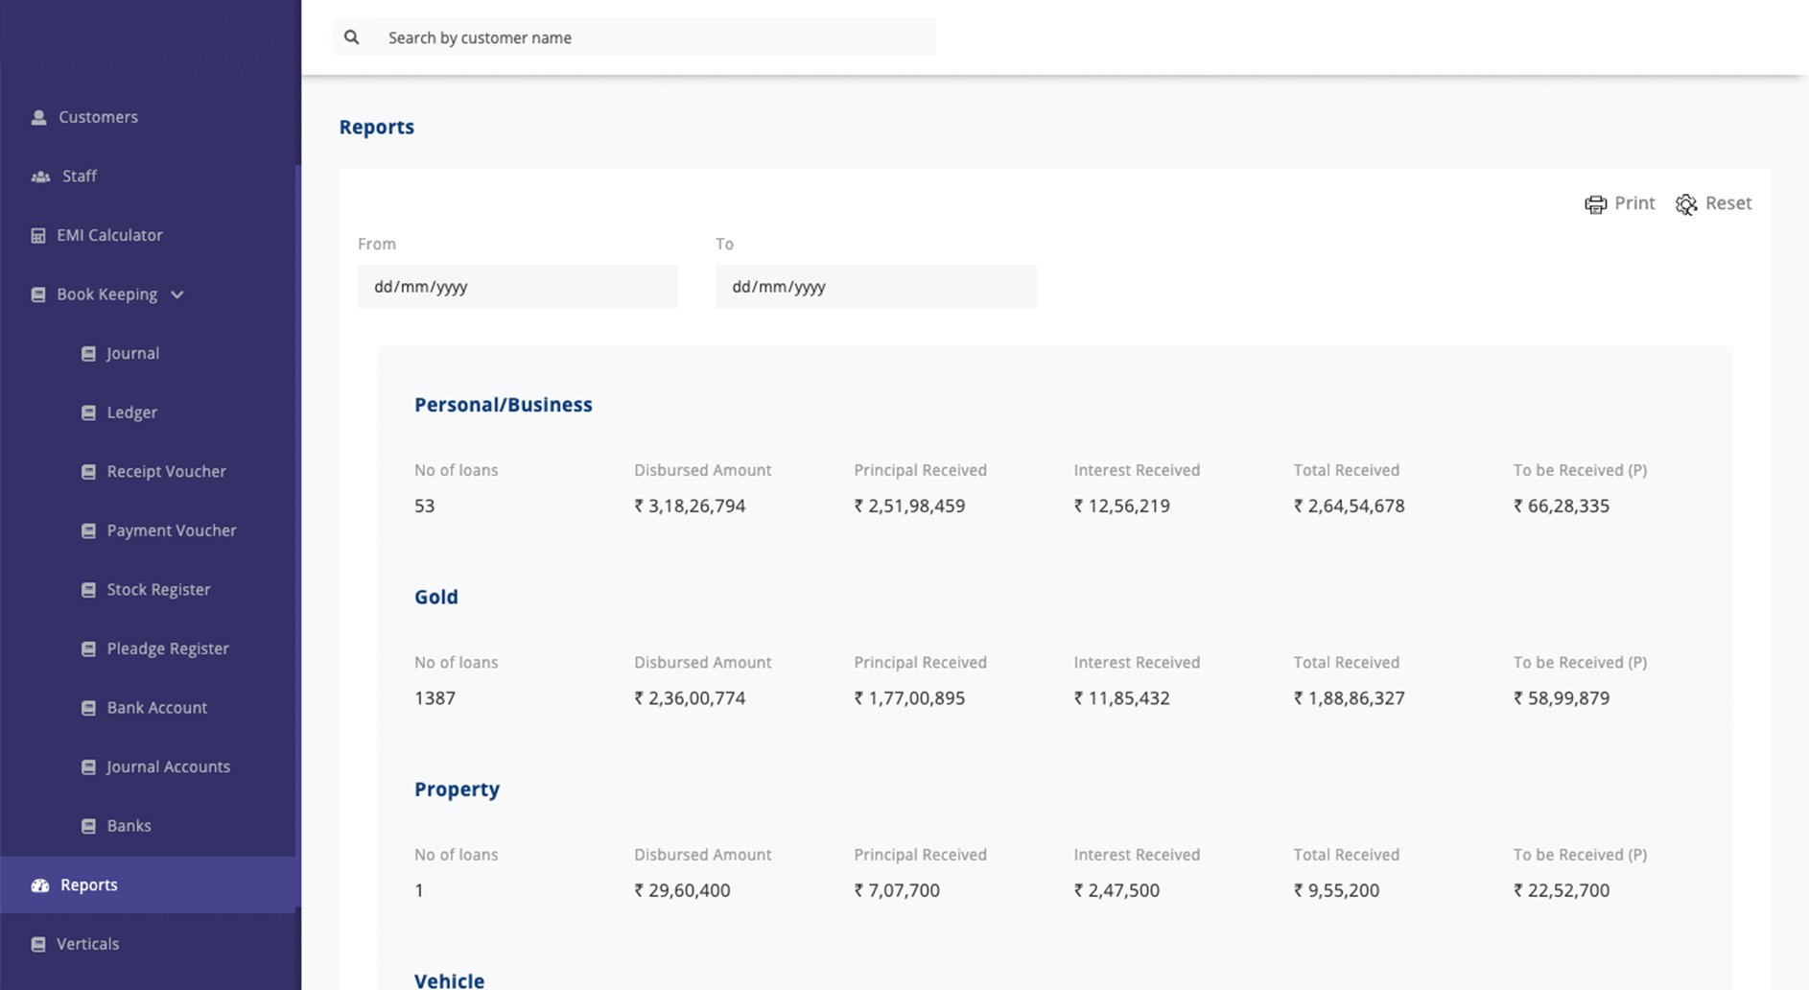
Task: Click interest received ₹ 2,47,500
Action: 1116,891
